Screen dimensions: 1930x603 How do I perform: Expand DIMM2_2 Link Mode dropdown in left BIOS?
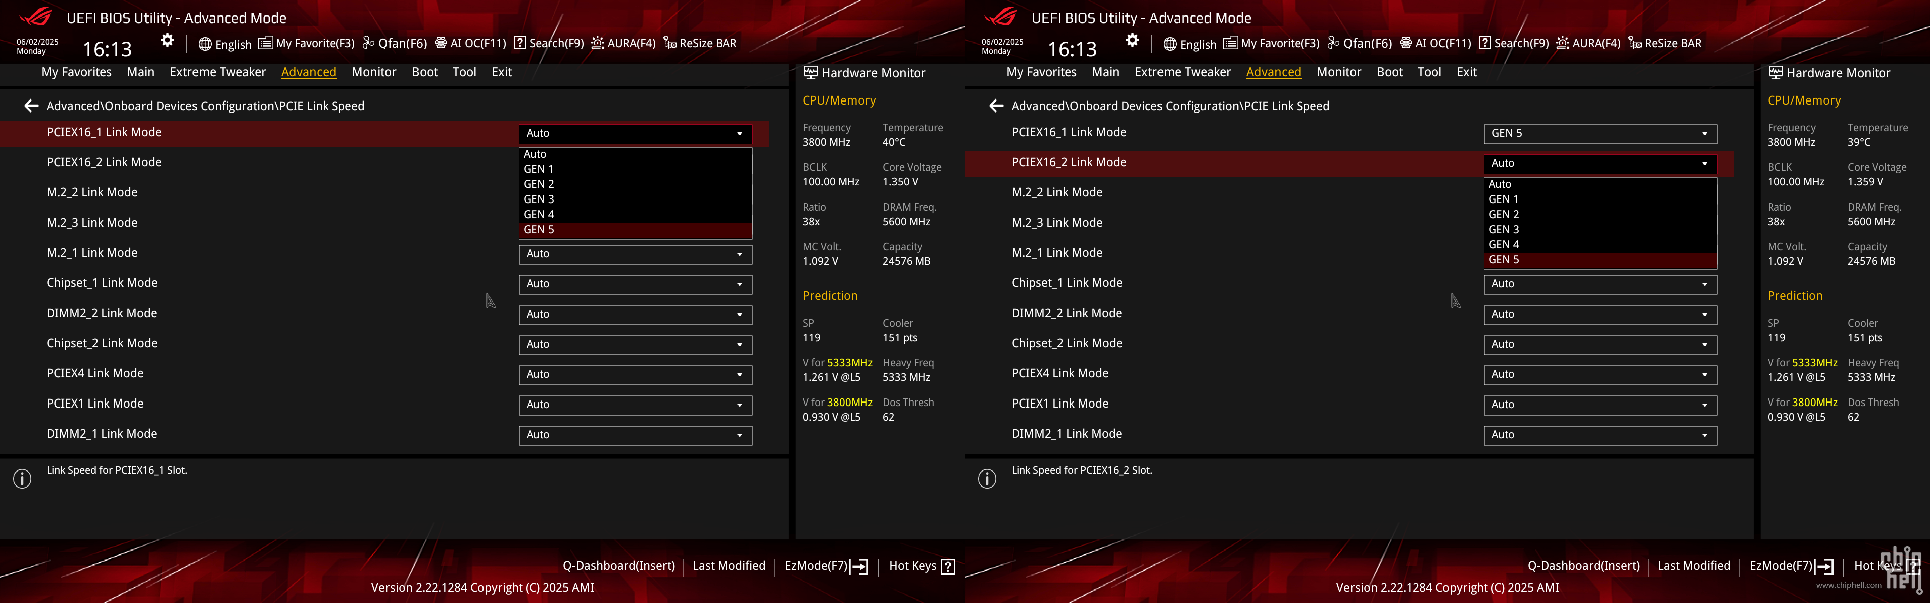tap(635, 315)
